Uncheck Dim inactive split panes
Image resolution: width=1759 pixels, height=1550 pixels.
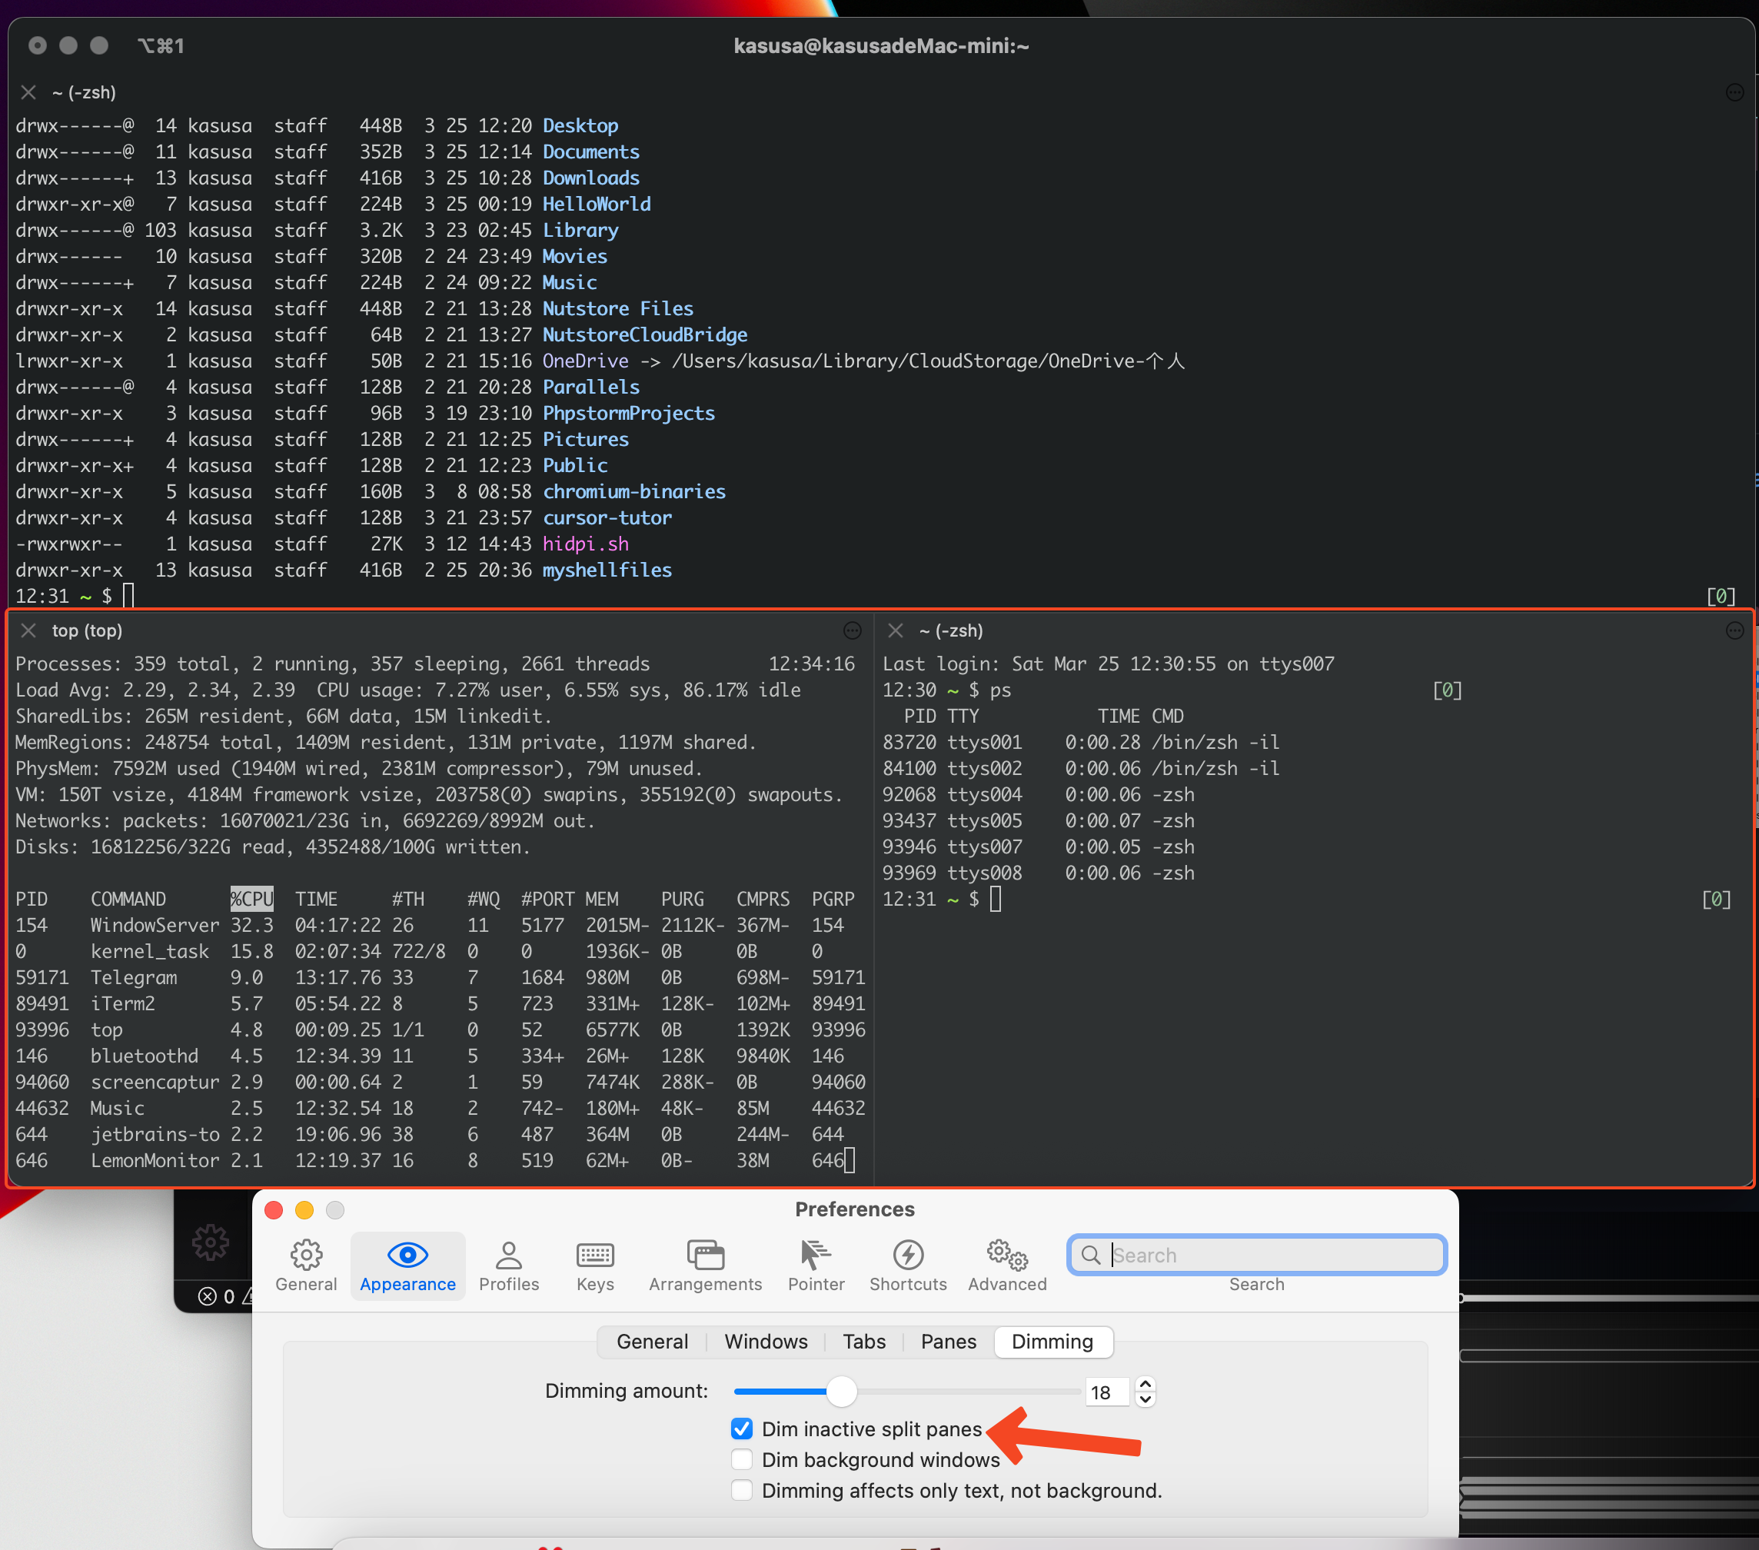[x=742, y=1429]
